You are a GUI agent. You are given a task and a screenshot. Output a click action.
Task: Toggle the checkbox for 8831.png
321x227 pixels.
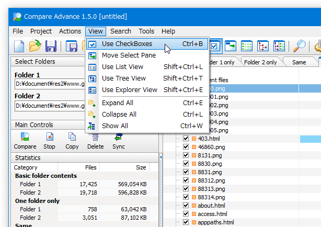pos(186,172)
